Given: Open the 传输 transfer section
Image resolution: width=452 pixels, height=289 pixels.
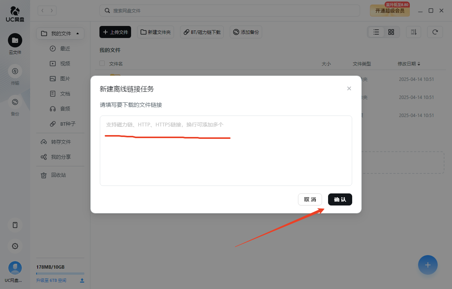Looking at the screenshot, I should [15, 75].
